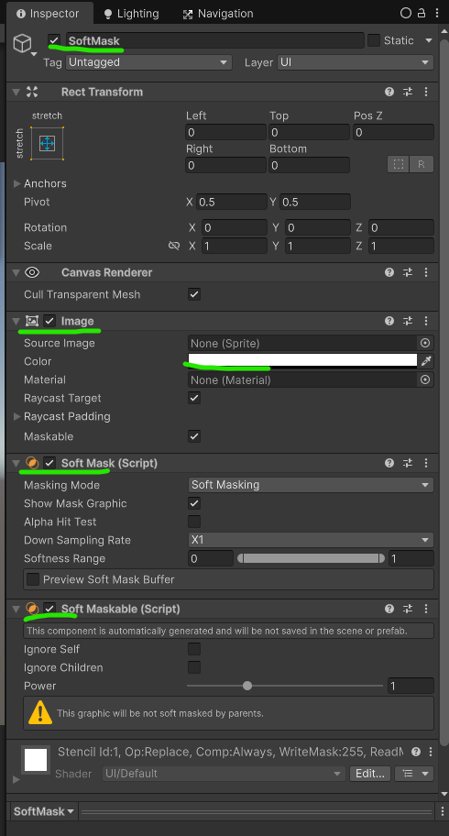Open the GameObject icon picker cube

click(22, 43)
